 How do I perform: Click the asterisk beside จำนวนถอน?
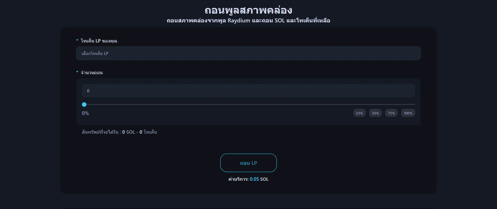coord(77,72)
